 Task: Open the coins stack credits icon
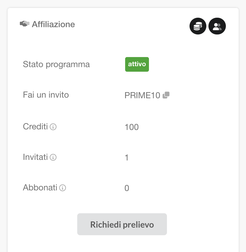click(x=198, y=26)
